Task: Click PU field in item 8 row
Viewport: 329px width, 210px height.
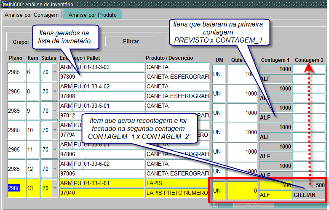Action: [77, 86]
